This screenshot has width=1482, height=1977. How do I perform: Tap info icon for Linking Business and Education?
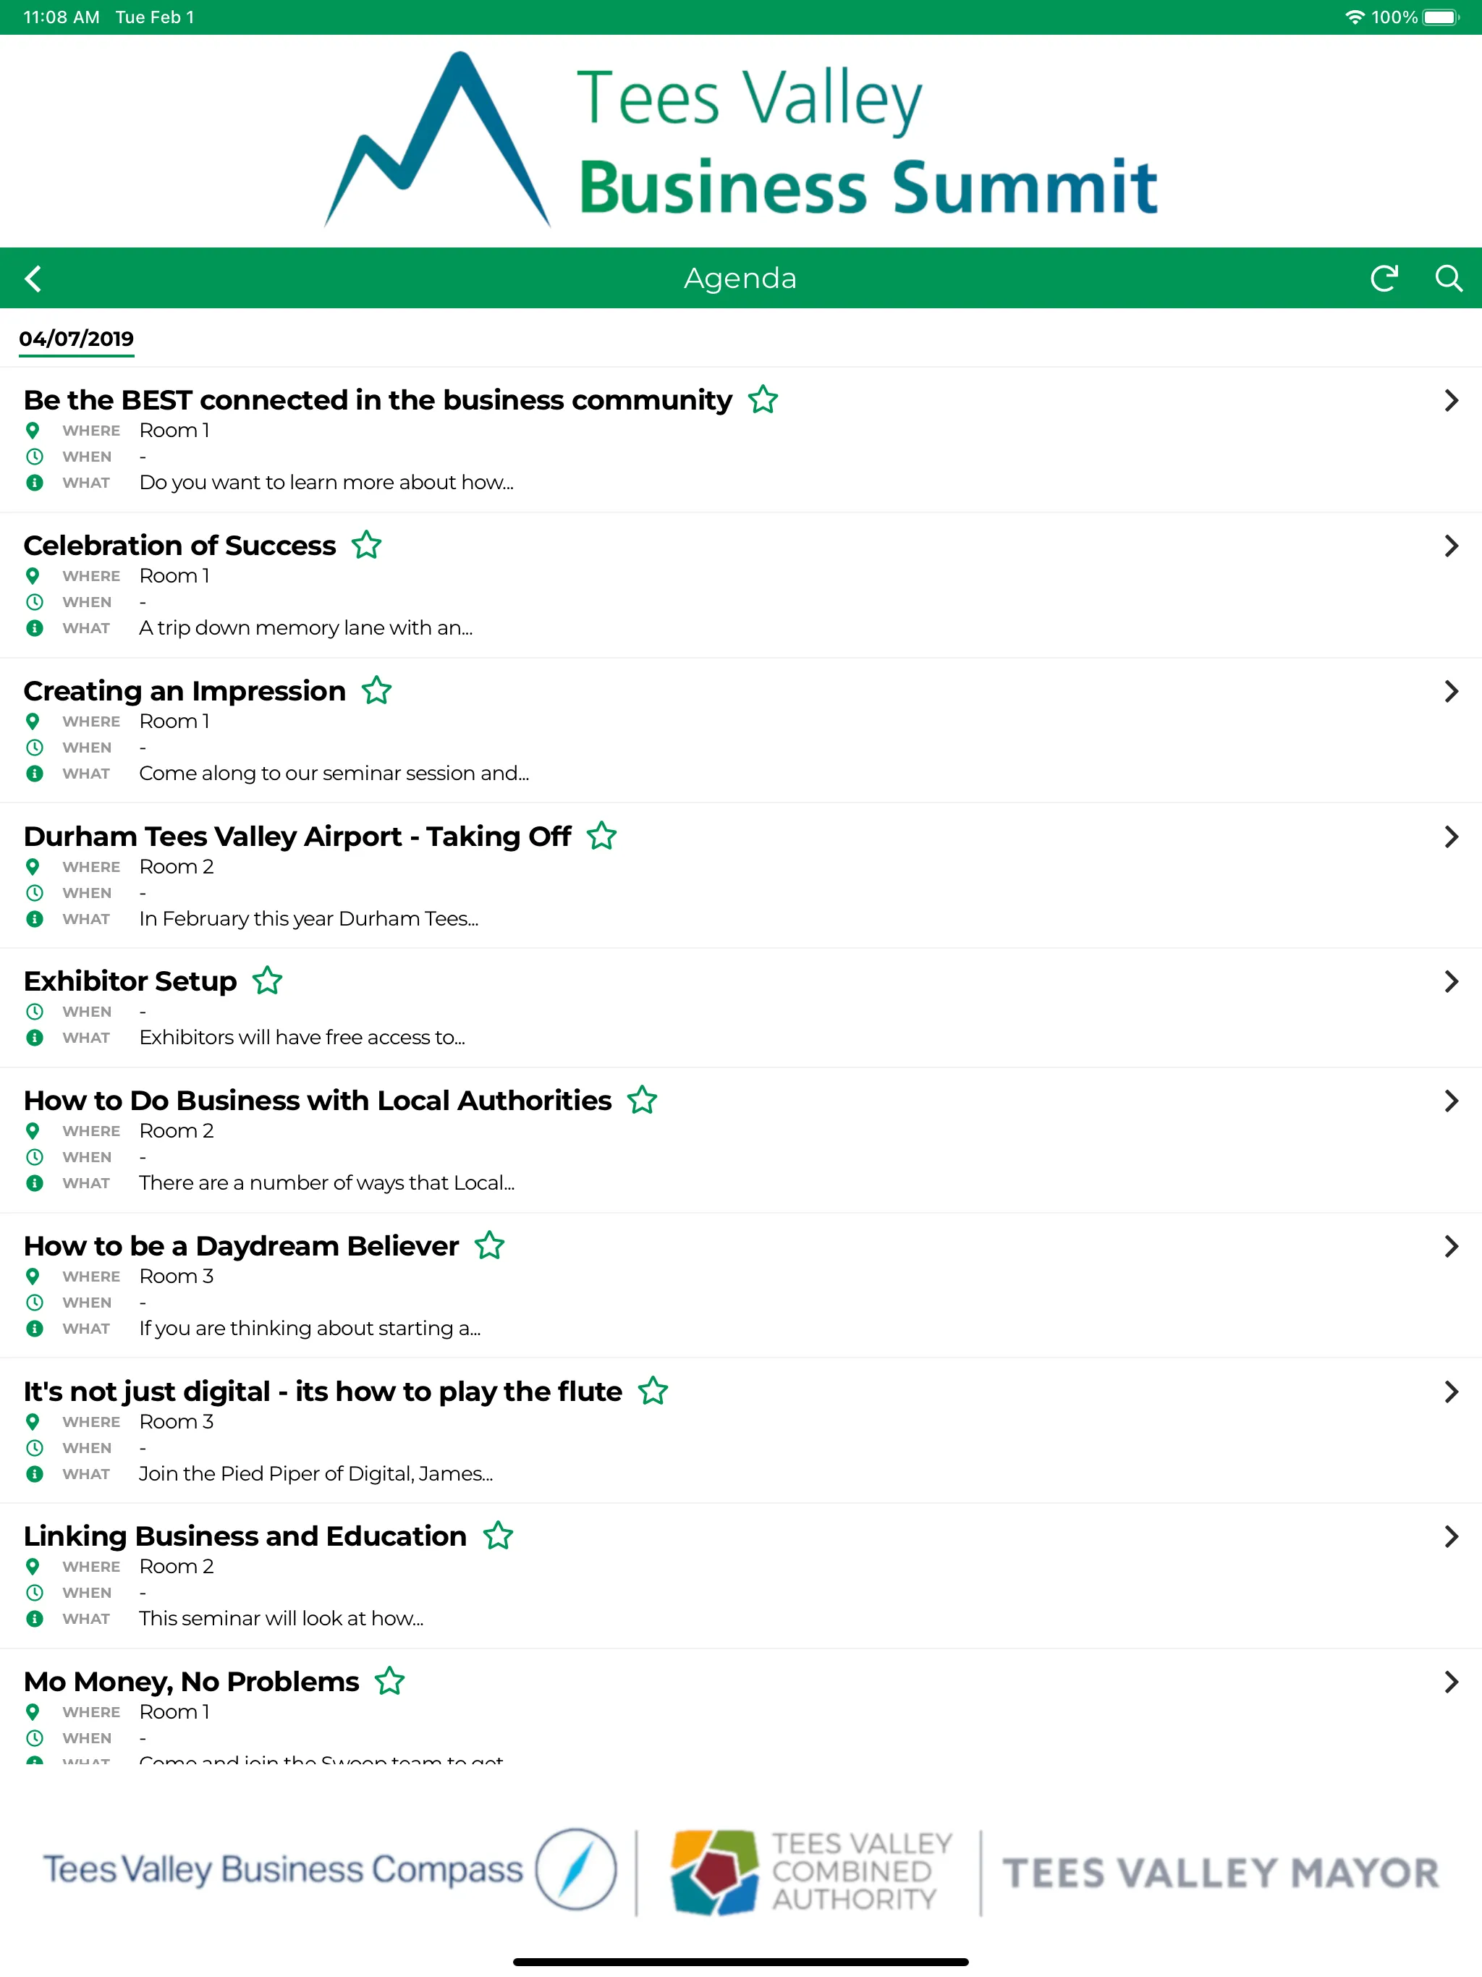34,1619
